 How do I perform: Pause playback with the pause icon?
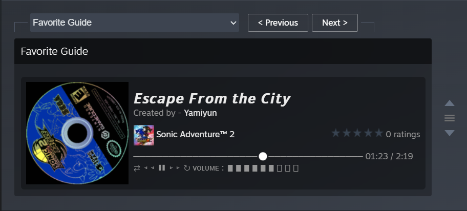coord(162,168)
